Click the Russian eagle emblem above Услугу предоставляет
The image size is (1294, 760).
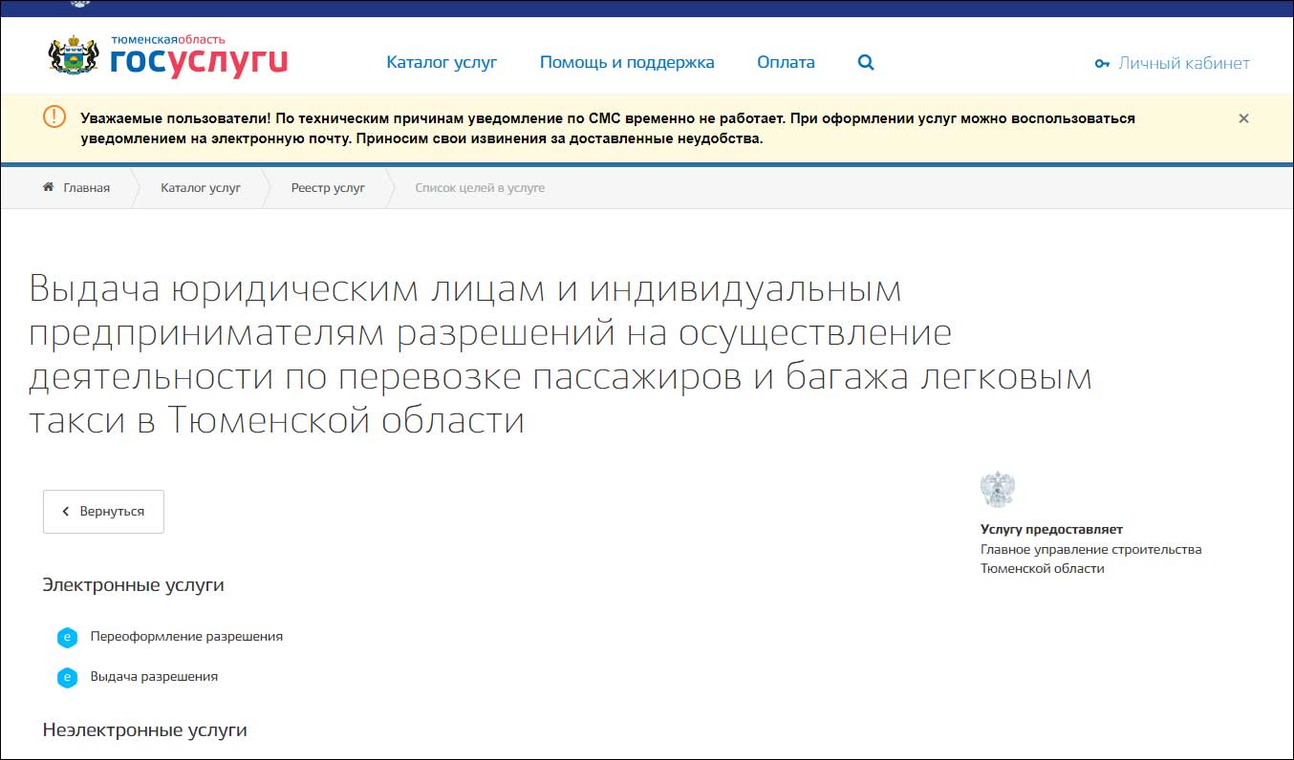click(x=997, y=490)
